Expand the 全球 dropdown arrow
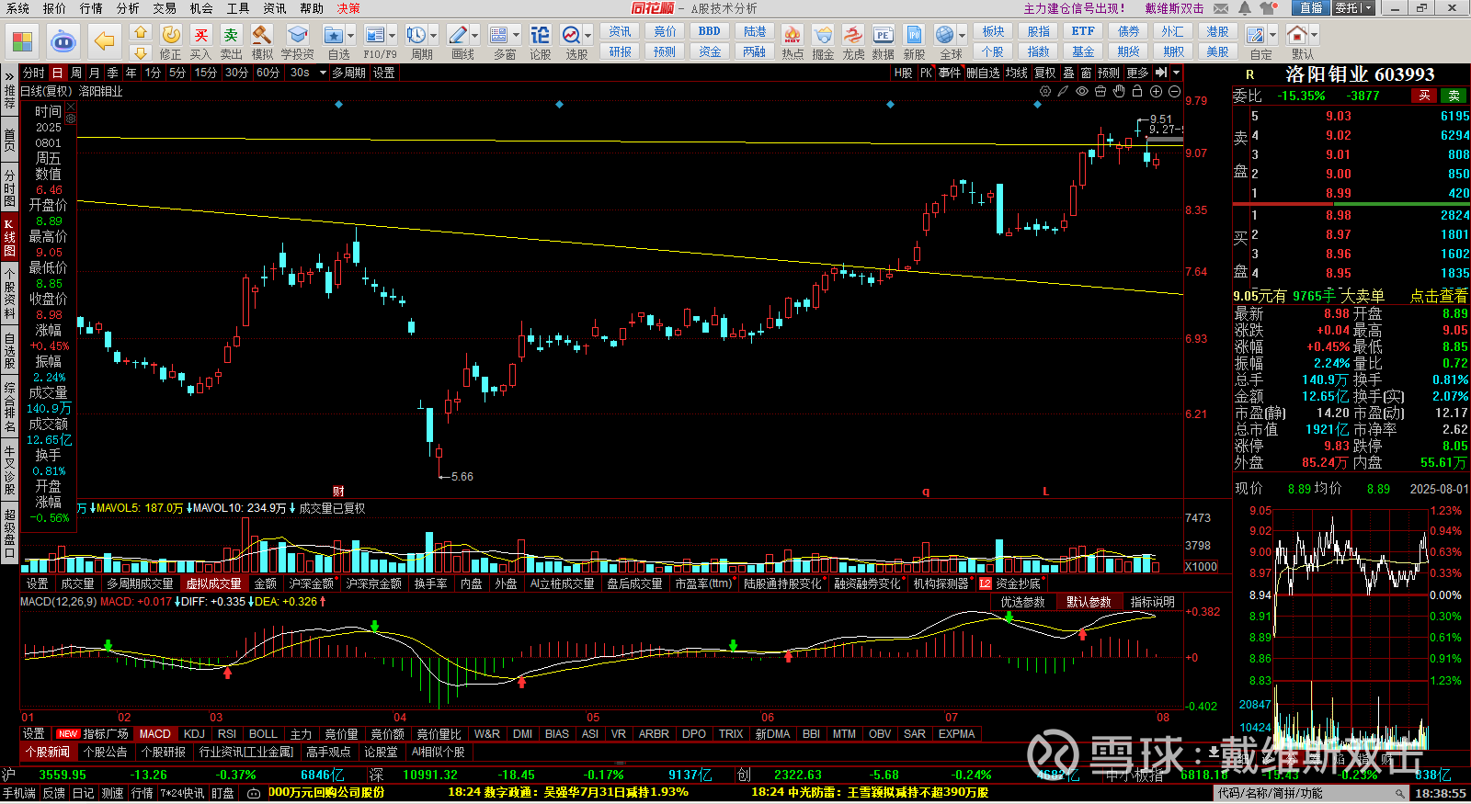Screen dimensions: 1471x804 (x=962, y=36)
